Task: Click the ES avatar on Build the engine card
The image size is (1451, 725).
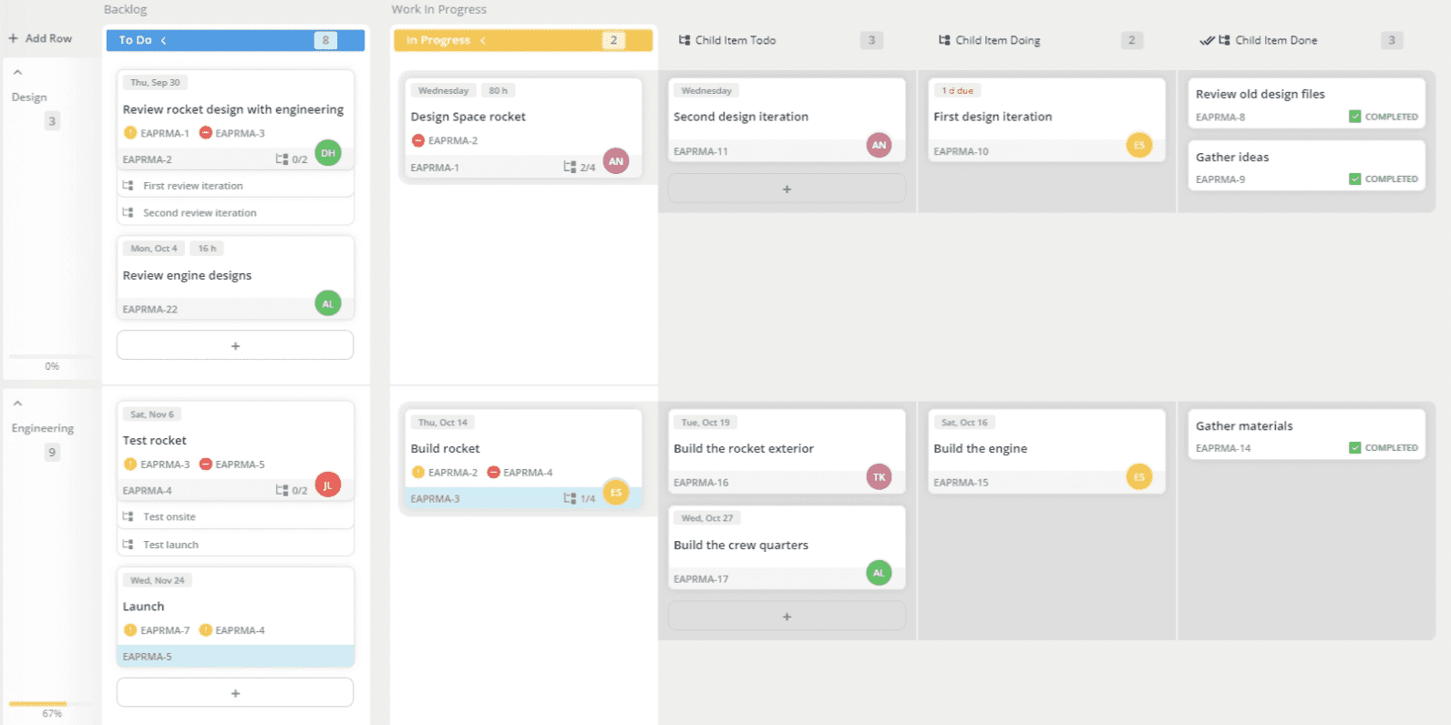Action: pyautogui.click(x=1138, y=476)
